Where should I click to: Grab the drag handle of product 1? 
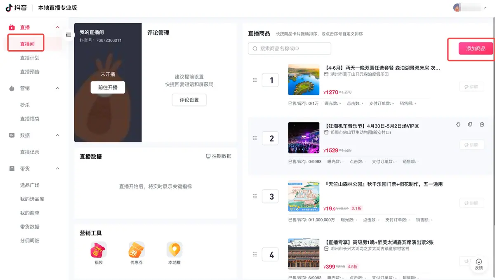[x=255, y=80]
